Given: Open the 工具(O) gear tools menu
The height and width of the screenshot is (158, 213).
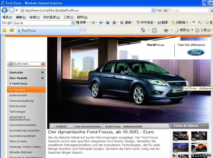Looking at the screenshot, I should [203, 30].
